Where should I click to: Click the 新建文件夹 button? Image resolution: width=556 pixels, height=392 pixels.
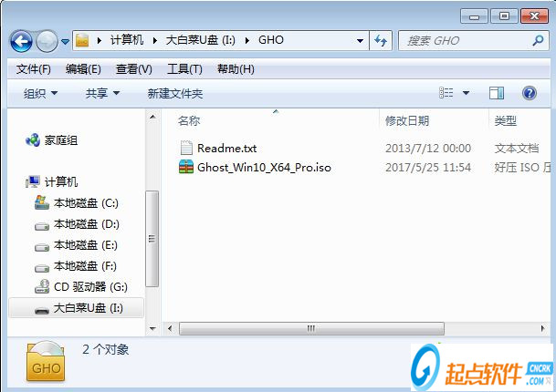(x=174, y=94)
